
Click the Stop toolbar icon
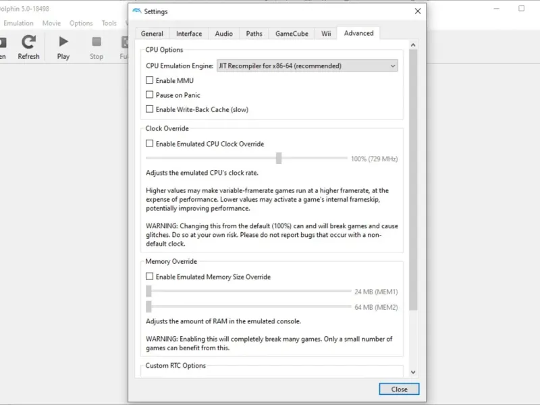tap(97, 47)
